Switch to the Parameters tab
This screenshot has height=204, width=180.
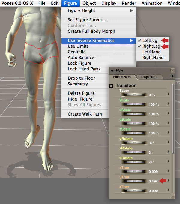point(122,77)
